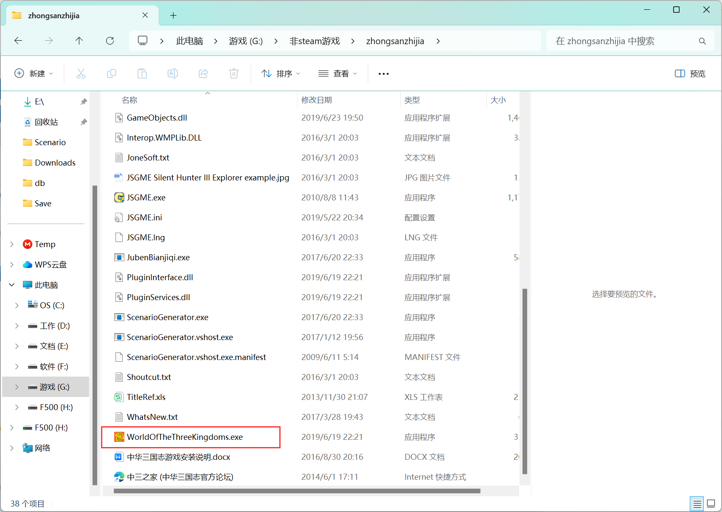Go back with the left arrow
The height and width of the screenshot is (512, 722).
(18, 41)
